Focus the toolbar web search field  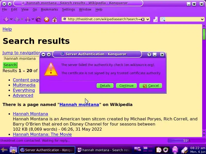(x=183, y=20)
